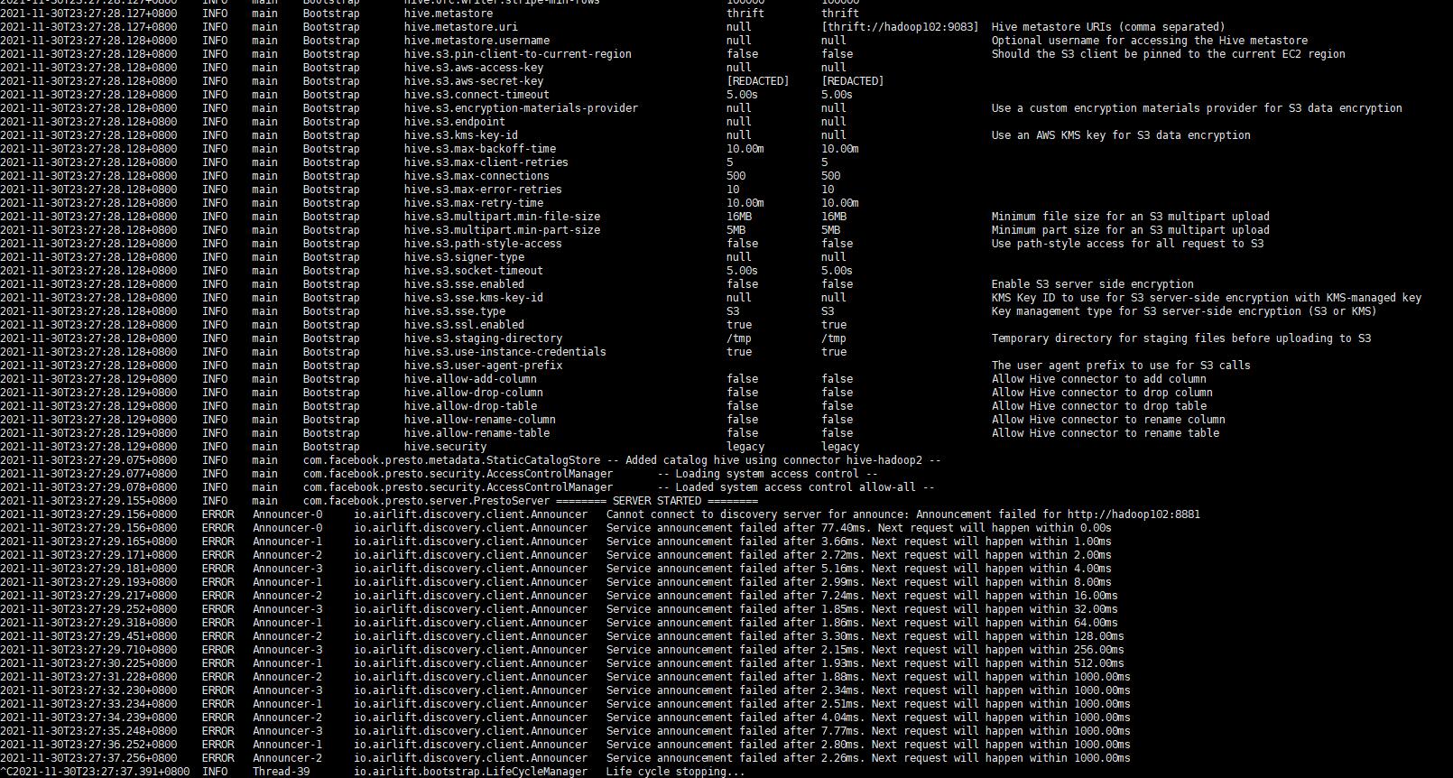This screenshot has width=1453, height=778.
Task: Click the hive.metastore.uri property name
Action: point(461,27)
